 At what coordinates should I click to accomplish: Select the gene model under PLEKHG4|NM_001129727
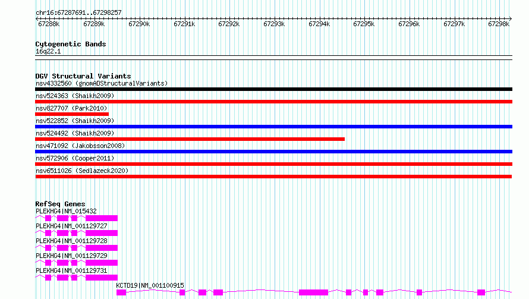tap(76, 233)
